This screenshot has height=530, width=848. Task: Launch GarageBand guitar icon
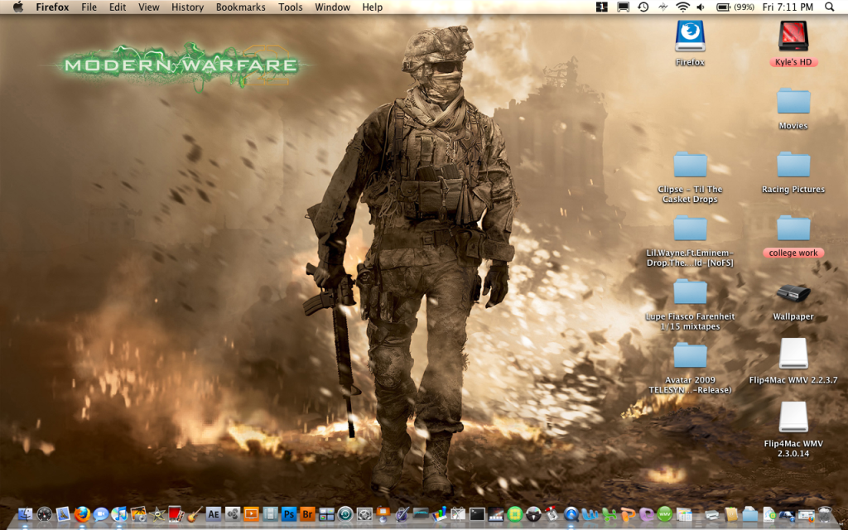click(x=195, y=513)
